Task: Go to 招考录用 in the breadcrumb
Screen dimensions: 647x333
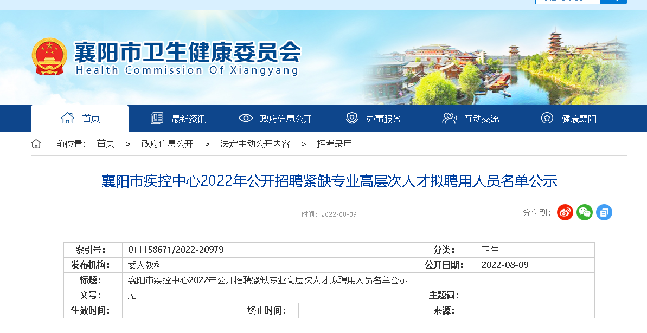Action: pos(334,144)
